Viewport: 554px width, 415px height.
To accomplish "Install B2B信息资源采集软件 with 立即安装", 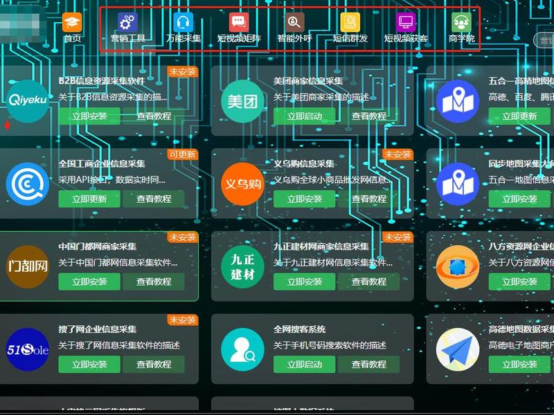I will coord(89,116).
